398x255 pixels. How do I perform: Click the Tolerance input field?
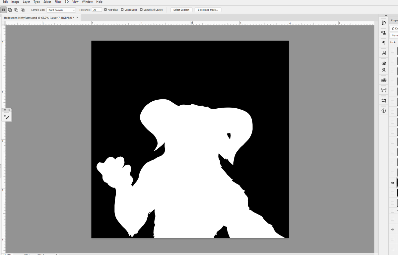click(96, 10)
